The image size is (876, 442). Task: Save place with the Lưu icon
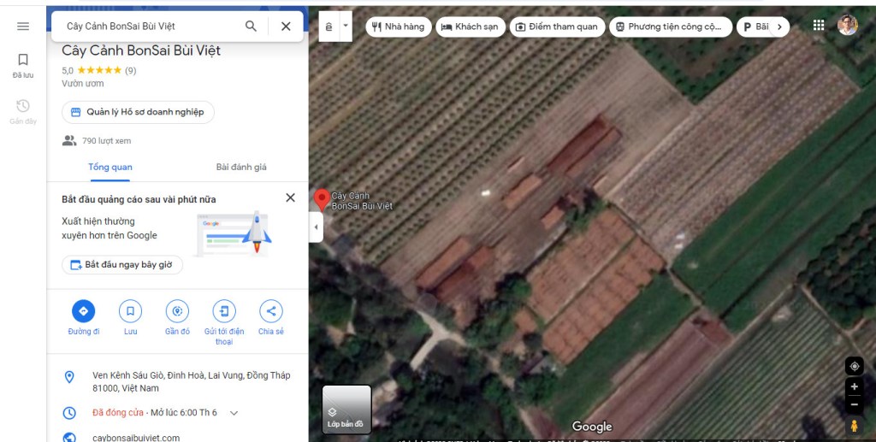pyautogui.click(x=130, y=311)
